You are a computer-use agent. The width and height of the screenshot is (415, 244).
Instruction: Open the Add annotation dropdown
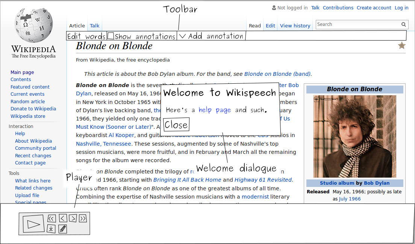point(211,36)
